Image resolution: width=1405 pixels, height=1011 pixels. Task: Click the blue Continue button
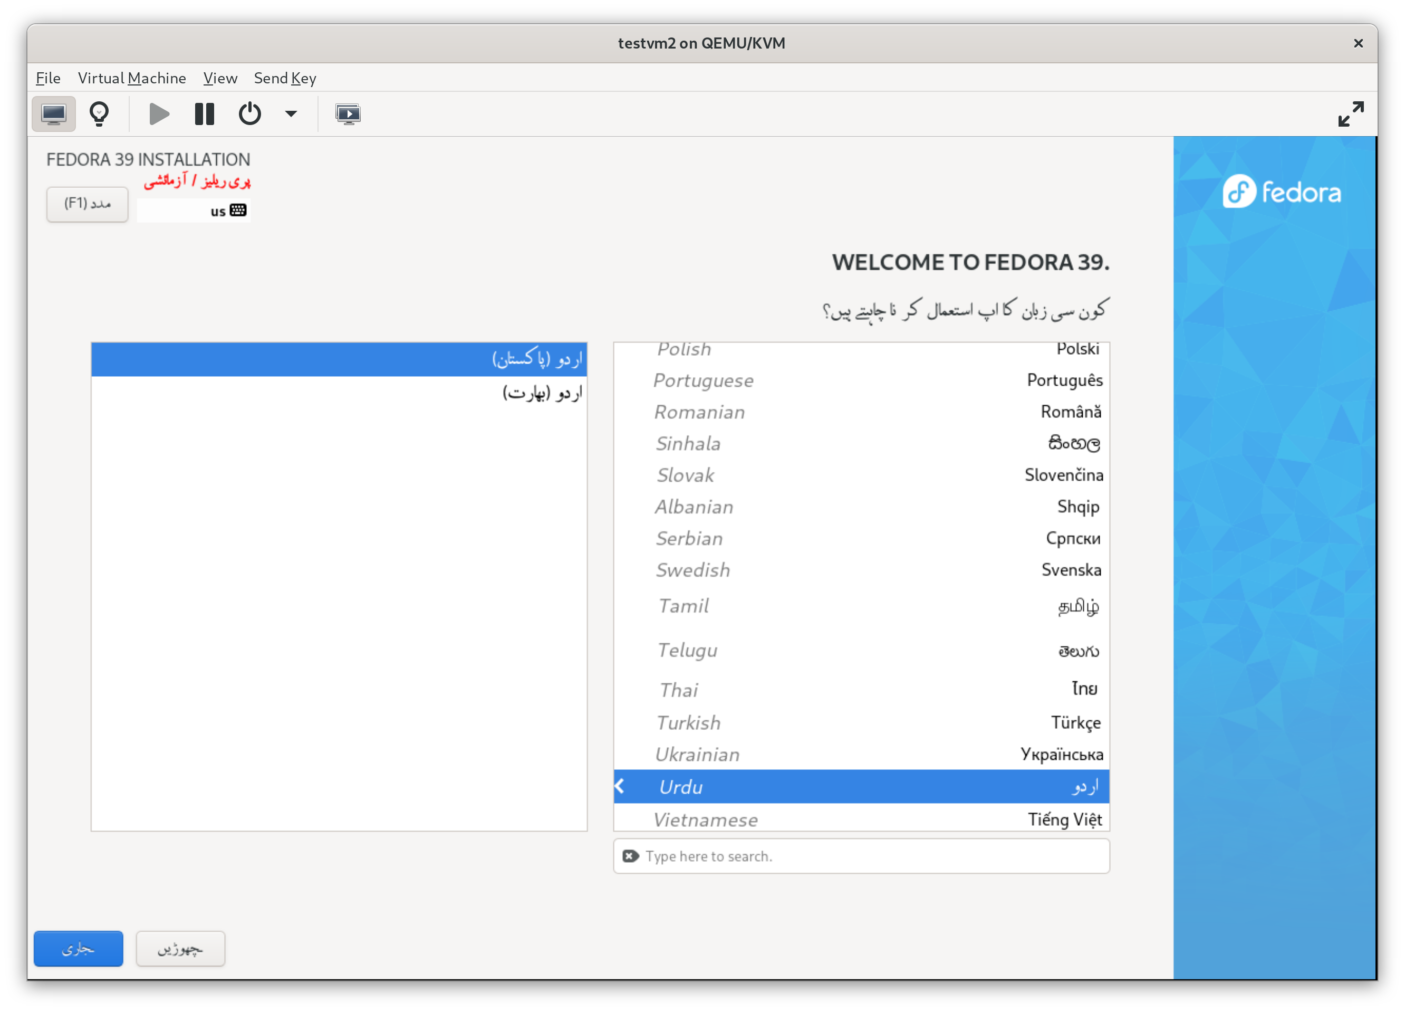click(79, 948)
